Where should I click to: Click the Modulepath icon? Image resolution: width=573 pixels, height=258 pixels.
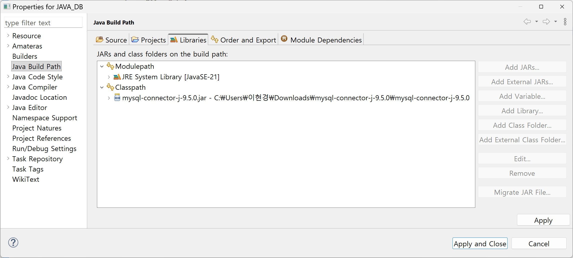coord(110,66)
